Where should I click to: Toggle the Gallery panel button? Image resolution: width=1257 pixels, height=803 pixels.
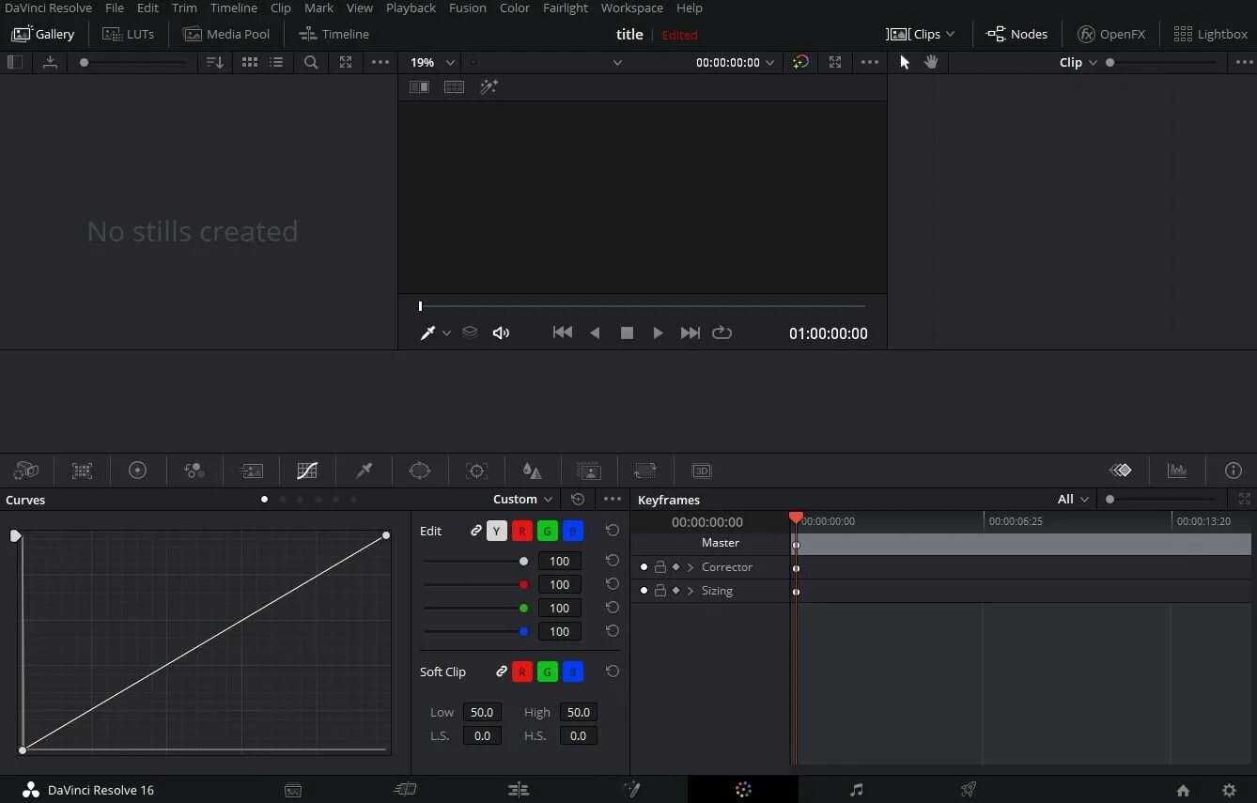43,34
